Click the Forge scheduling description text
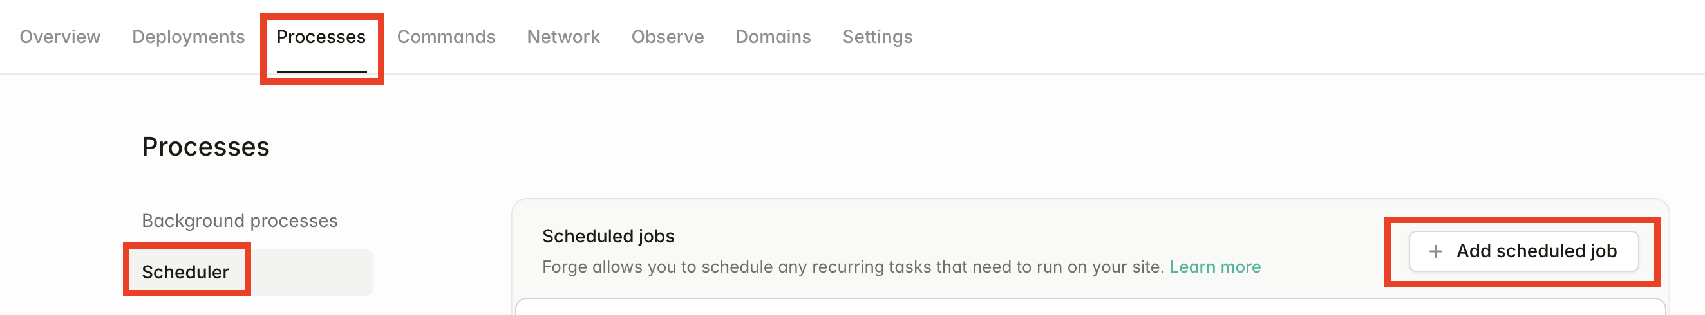 pyautogui.click(x=852, y=267)
